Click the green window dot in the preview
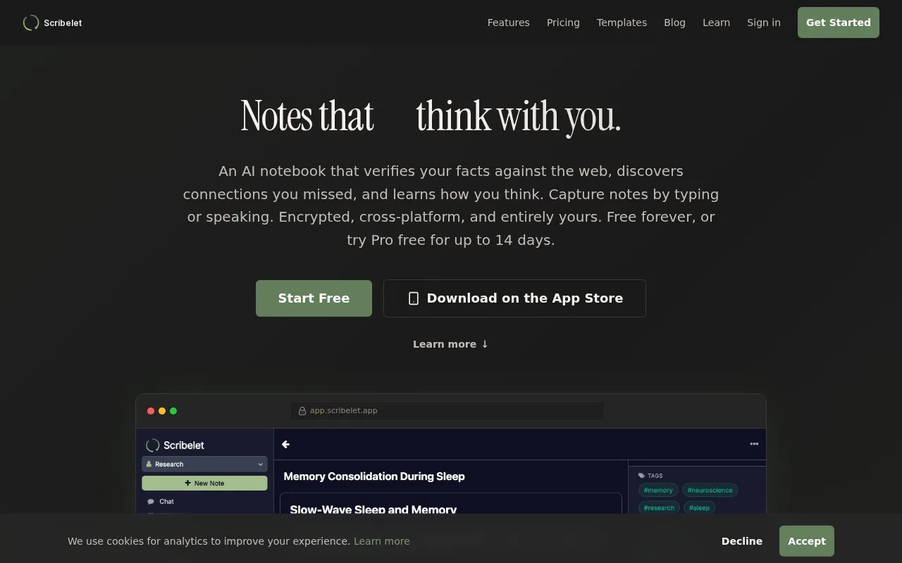Viewport: 902px width, 563px height. coord(173,411)
